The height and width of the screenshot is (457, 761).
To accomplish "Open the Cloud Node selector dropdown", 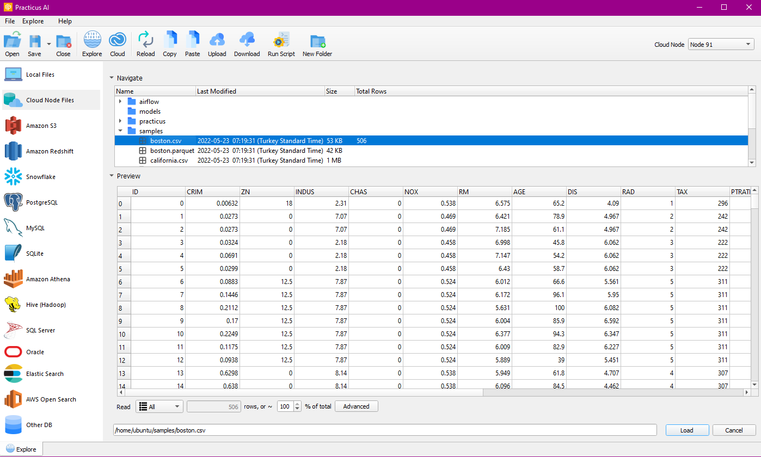I will point(721,44).
